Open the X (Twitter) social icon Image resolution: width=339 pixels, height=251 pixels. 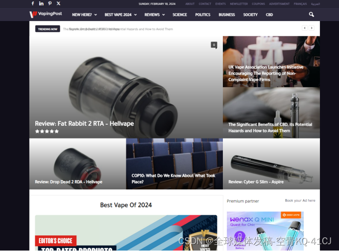58,3
